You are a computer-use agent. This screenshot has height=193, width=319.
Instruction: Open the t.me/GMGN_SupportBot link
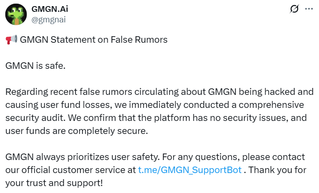190,170
